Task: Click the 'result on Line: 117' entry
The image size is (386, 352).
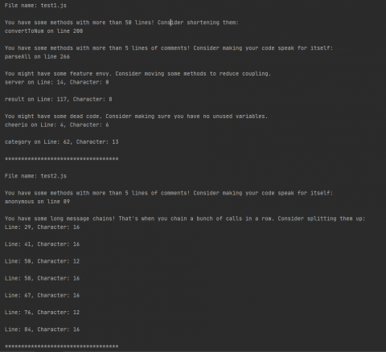Action: coord(59,100)
